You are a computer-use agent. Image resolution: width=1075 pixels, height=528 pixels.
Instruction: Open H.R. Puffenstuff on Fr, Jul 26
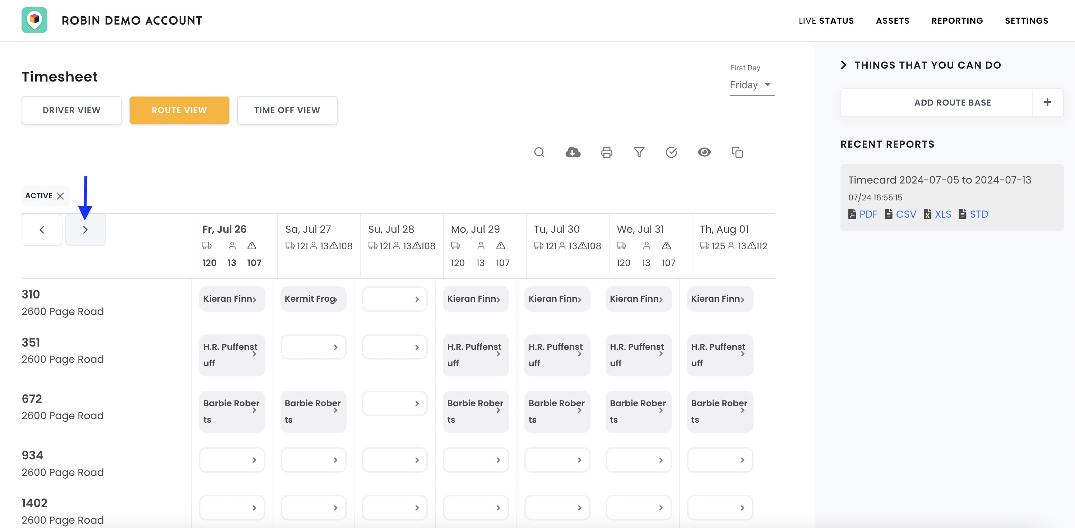point(232,355)
